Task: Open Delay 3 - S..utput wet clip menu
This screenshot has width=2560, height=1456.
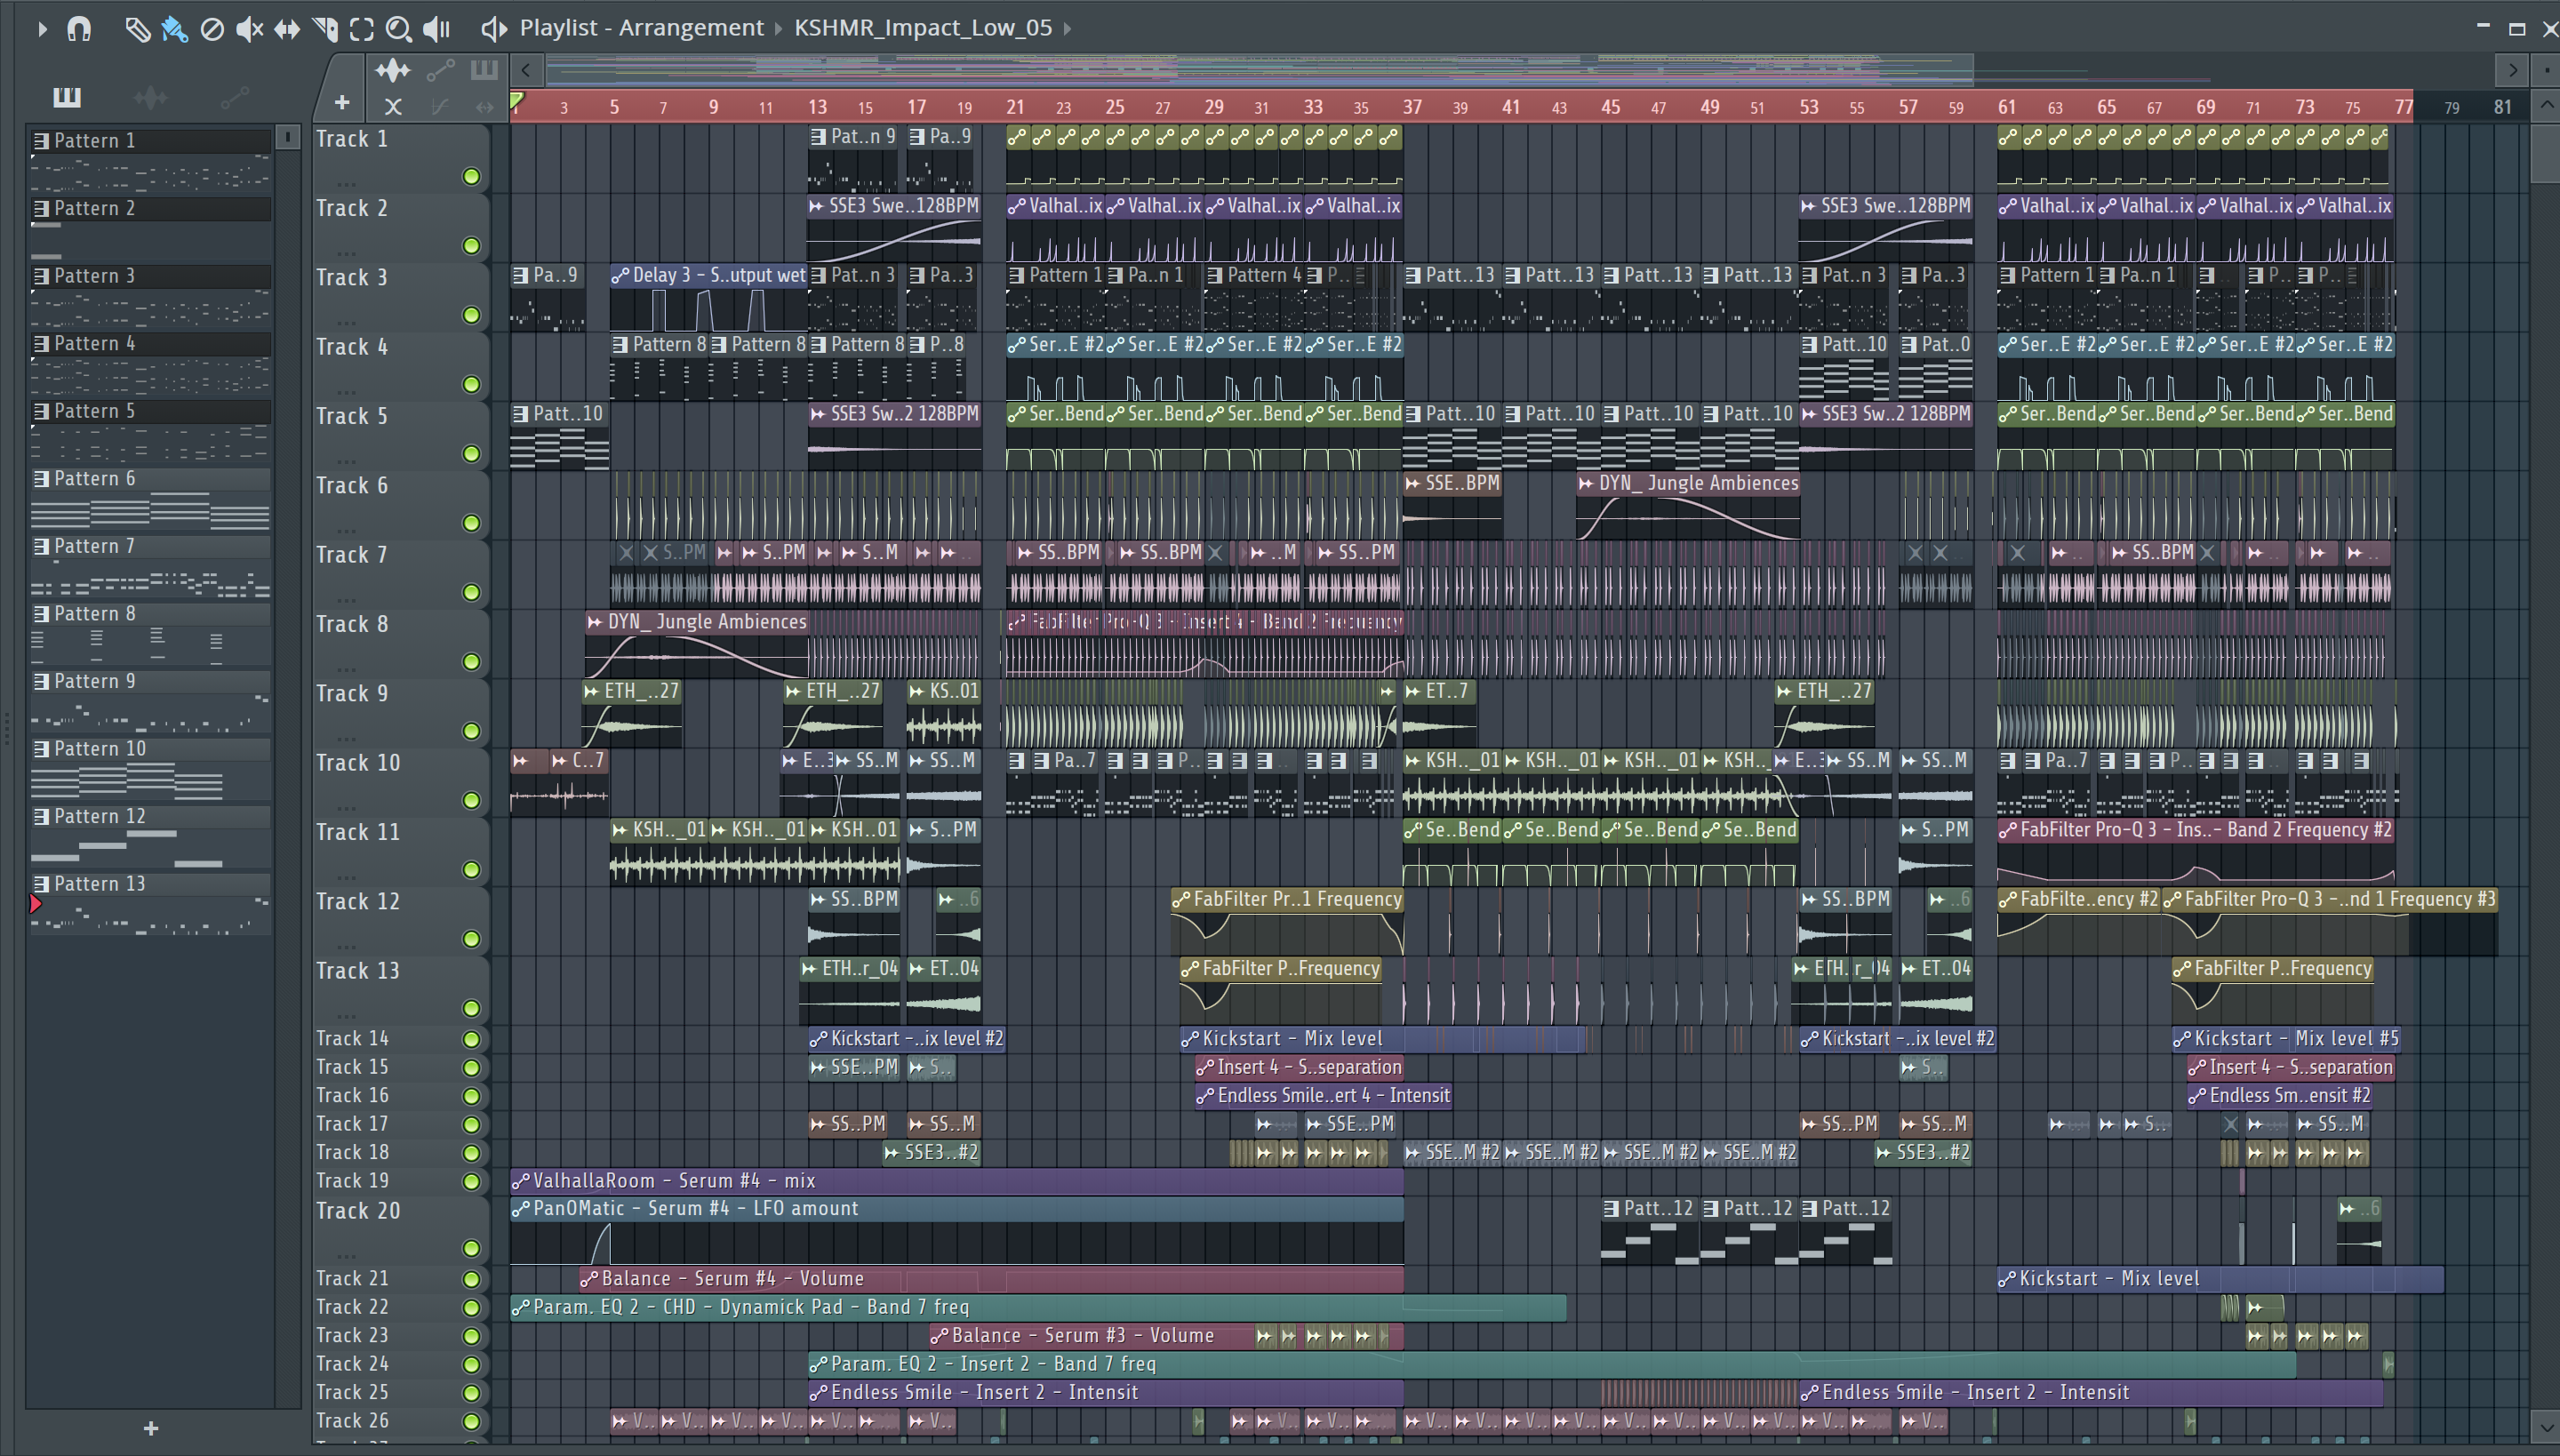Action: 620,275
